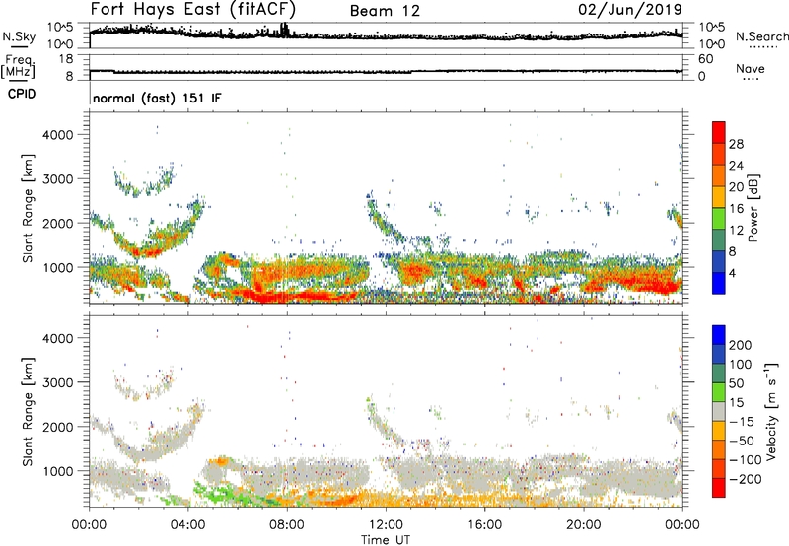Screen dimensions: 789x546
Task: Click the '20' label on Power colorbar
Action: coord(736,187)
